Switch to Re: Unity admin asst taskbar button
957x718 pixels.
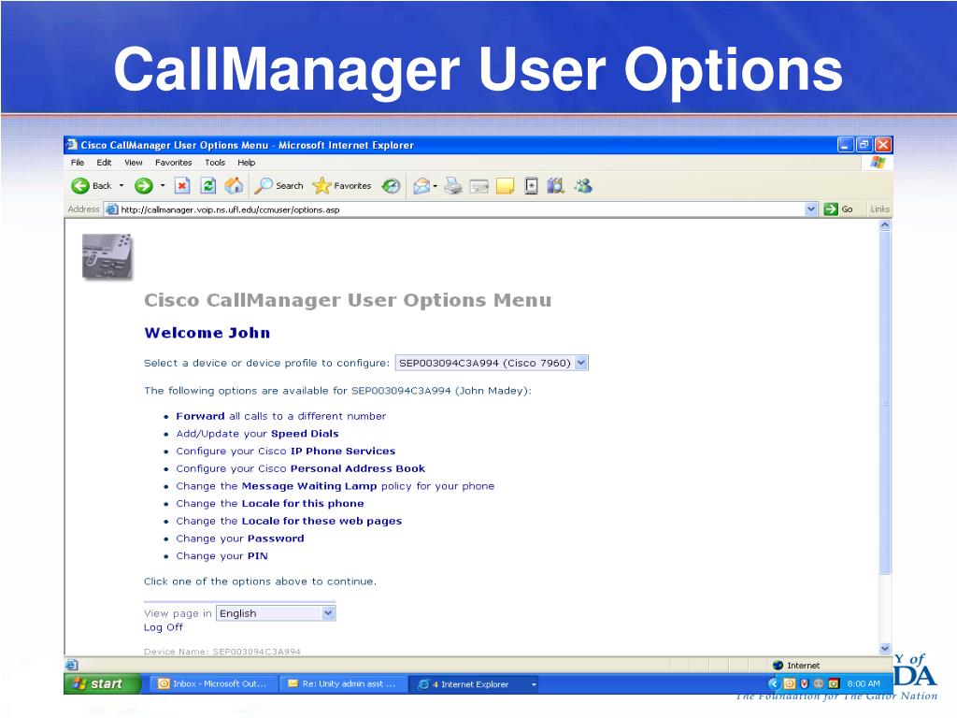pos(344,683)
